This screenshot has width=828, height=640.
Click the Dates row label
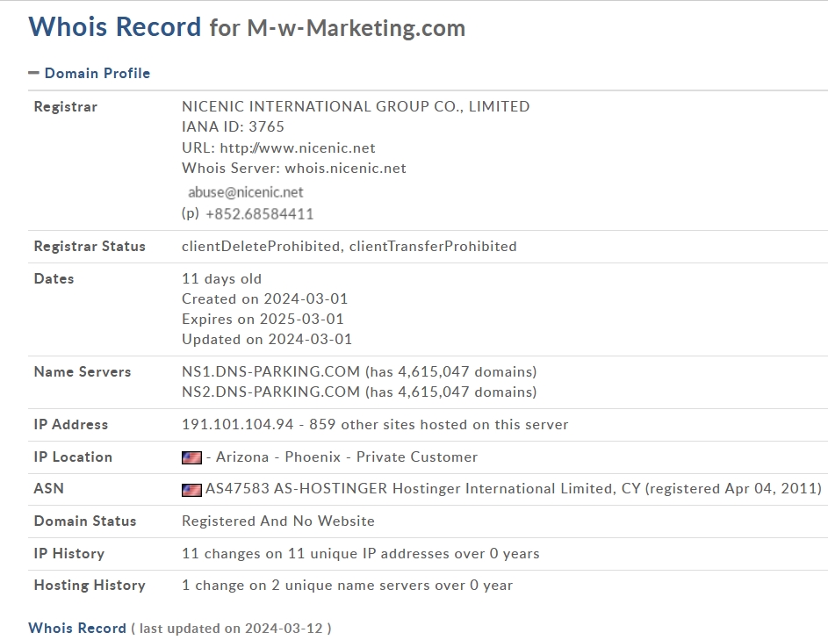54,279
